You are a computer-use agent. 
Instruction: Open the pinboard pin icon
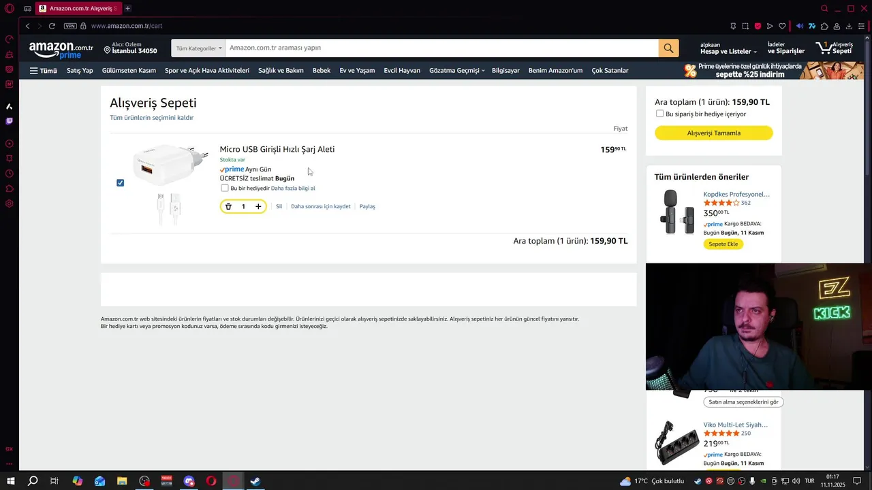coord(733,26)
